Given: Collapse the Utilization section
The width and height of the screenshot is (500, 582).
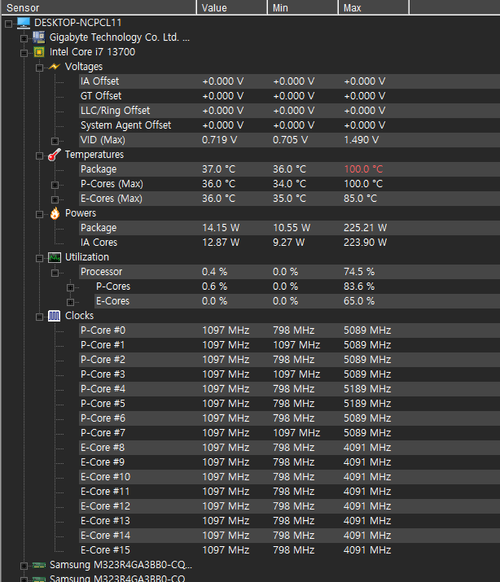Looking at the screenshot, I should [x=39, y=258].
